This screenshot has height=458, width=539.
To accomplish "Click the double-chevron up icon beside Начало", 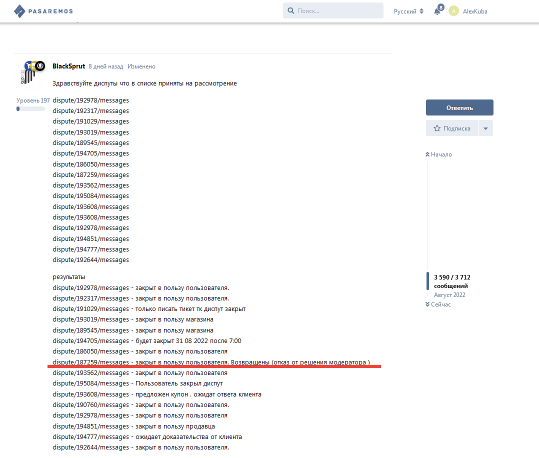I will pos(427,154).
